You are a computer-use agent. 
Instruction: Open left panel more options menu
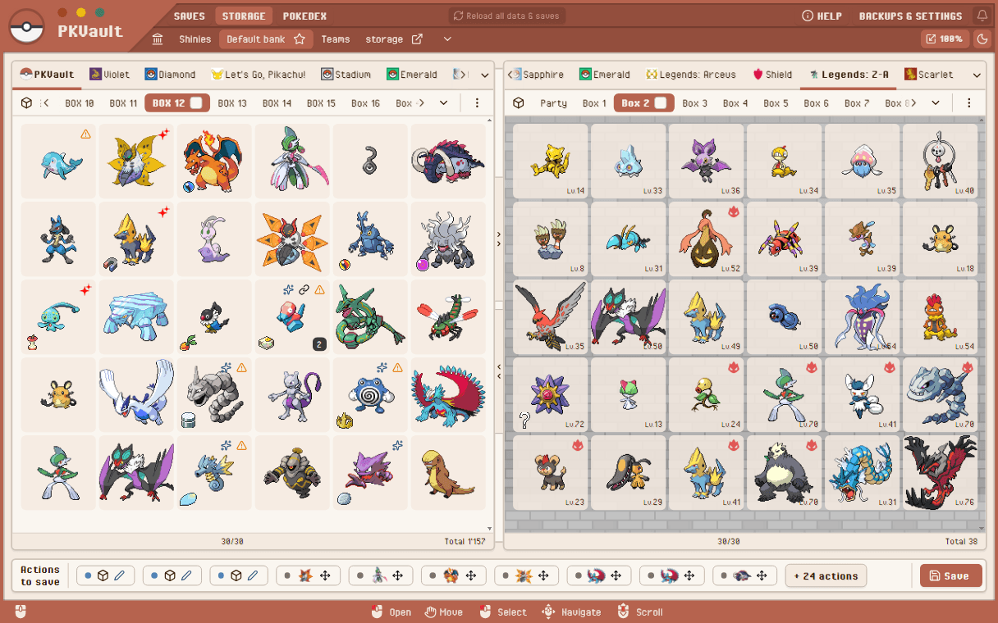pyautogui.click(x=477, y=102)
